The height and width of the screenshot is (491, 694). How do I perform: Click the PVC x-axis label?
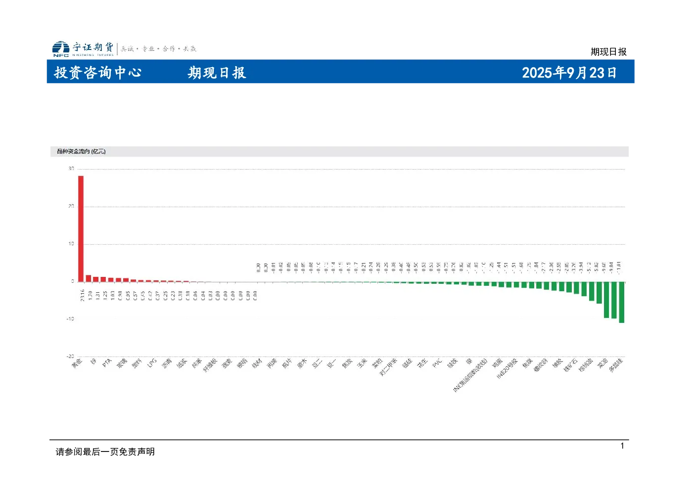(x=437, y=363)
